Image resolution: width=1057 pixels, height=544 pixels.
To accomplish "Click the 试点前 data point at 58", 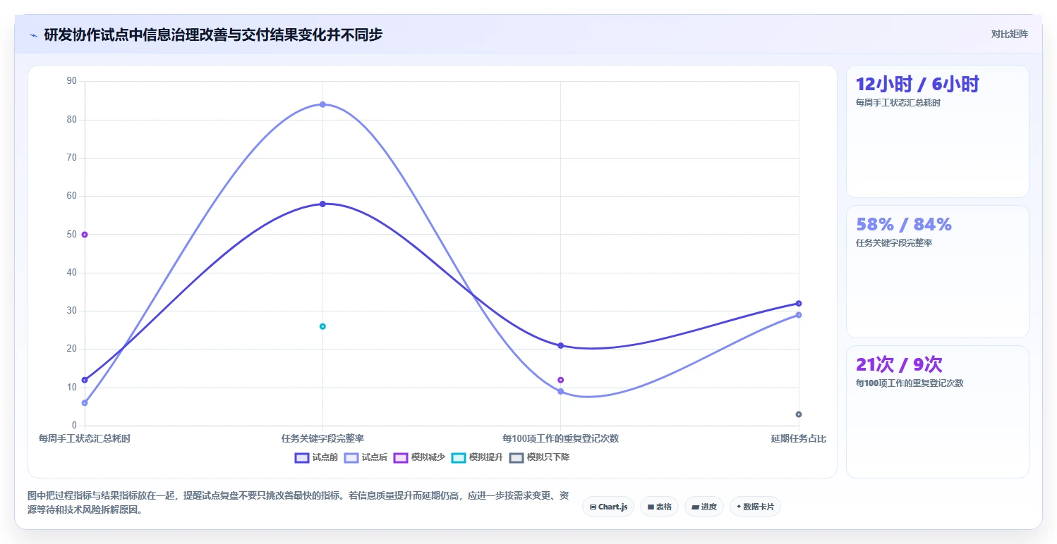I will pos(322,204).
